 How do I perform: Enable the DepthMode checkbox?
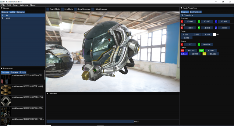click(x=48, y=9)
